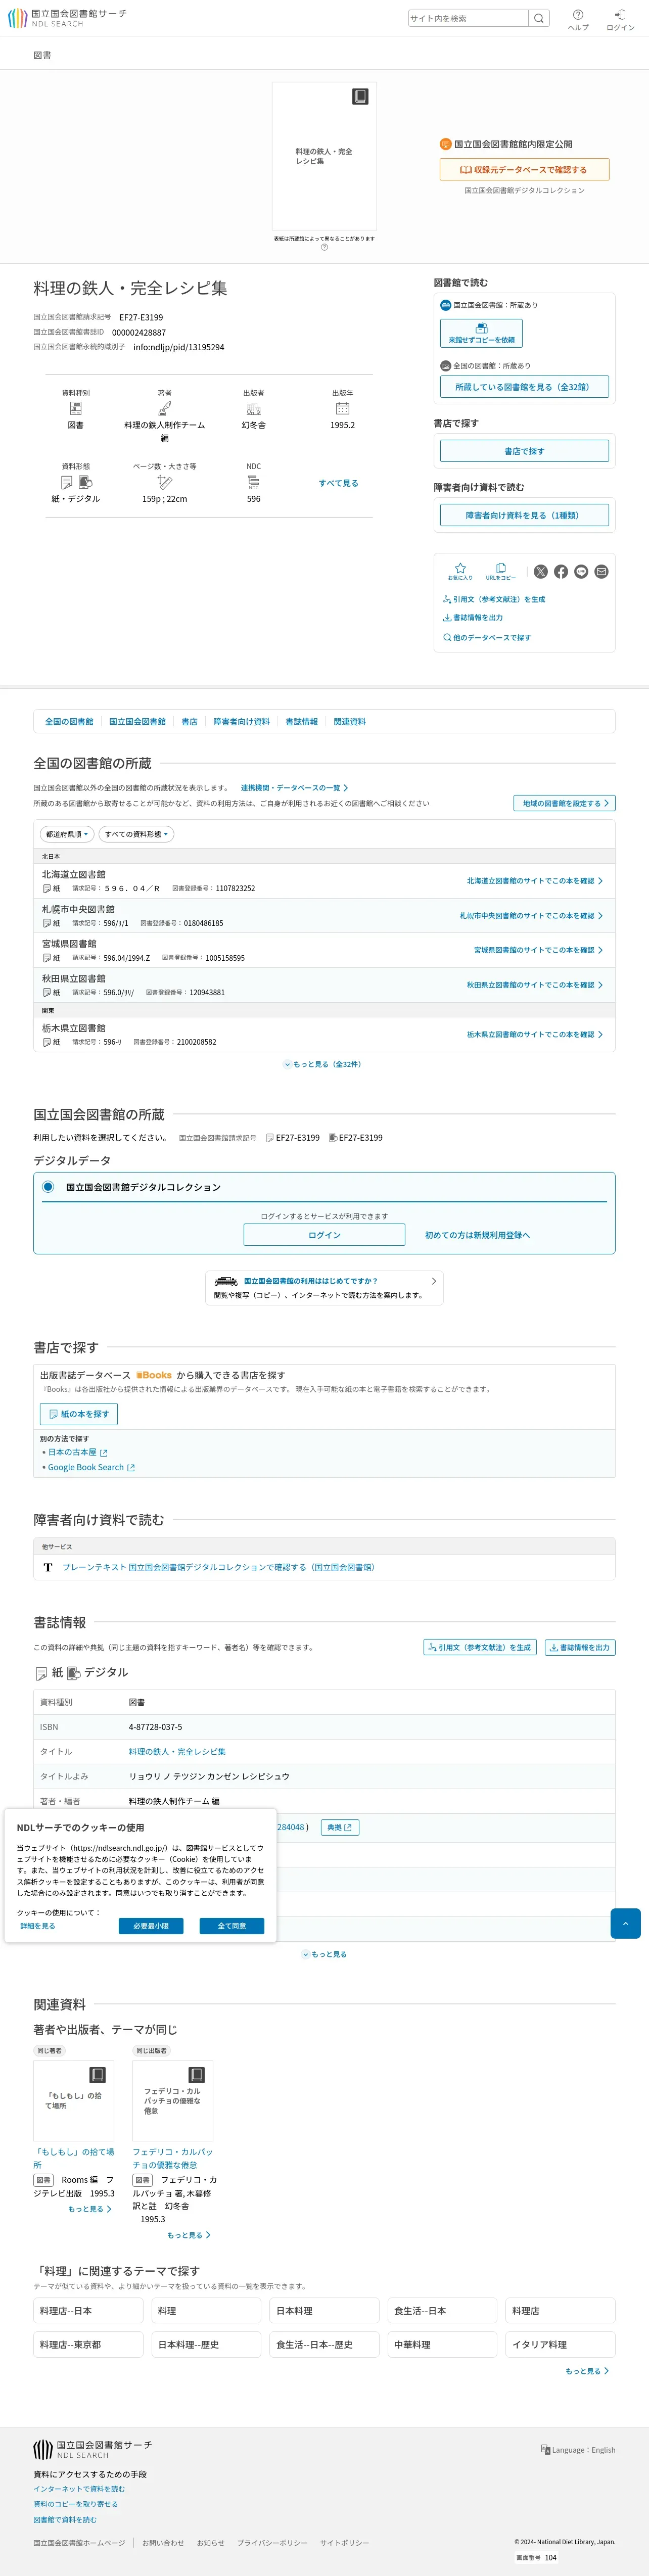
Task: Share on Facebook icon
Action: tap(561, 572)
